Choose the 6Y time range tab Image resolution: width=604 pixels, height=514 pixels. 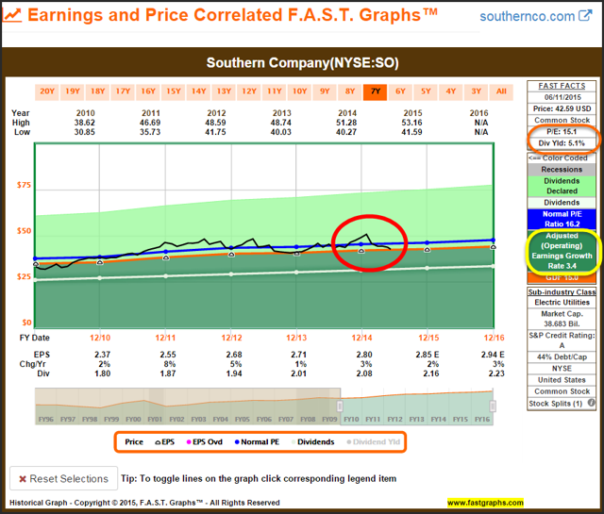point(400,91)
